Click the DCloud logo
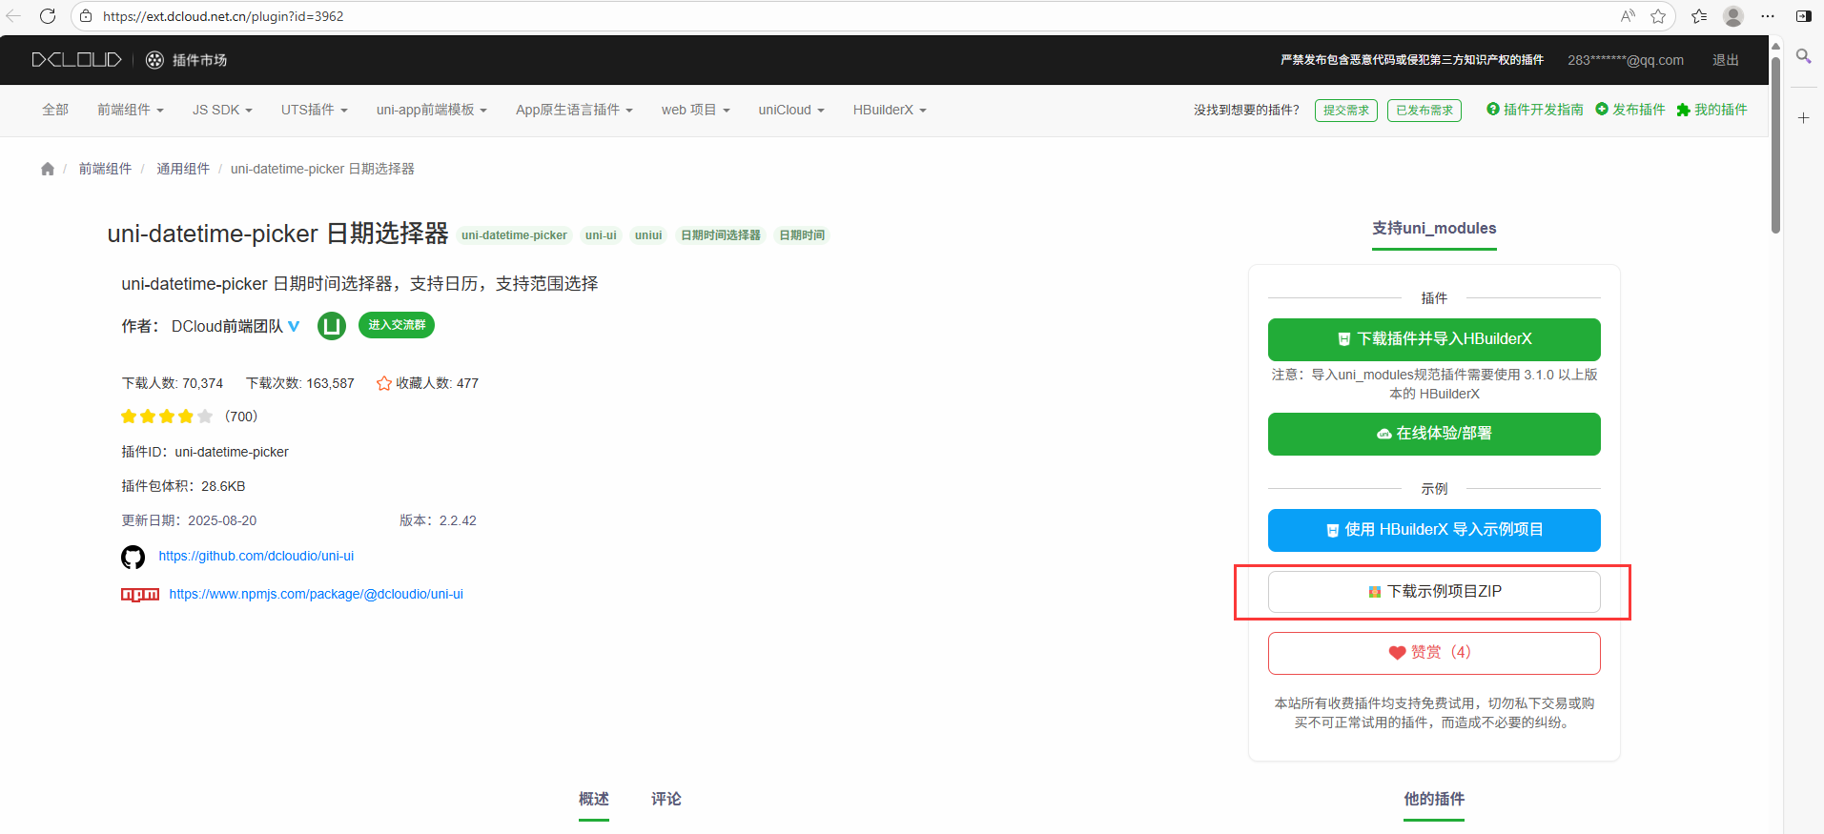Viewport: 1824px width, 834px height. click(76, 60)
